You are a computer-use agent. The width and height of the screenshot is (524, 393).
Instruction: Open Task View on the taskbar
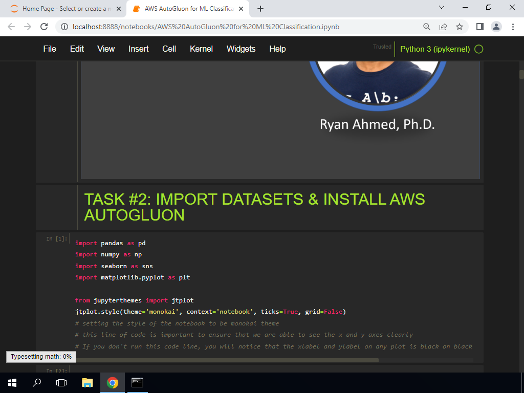coord(61,383)
